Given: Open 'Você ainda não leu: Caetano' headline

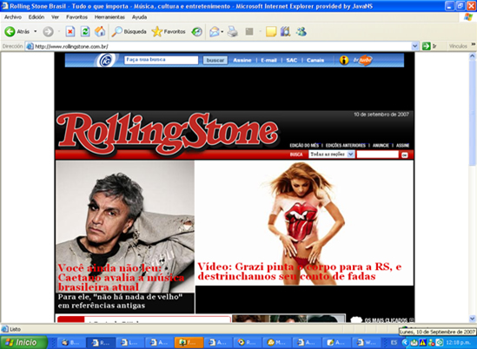Looking at the screenshot, I should pos(121,278).
